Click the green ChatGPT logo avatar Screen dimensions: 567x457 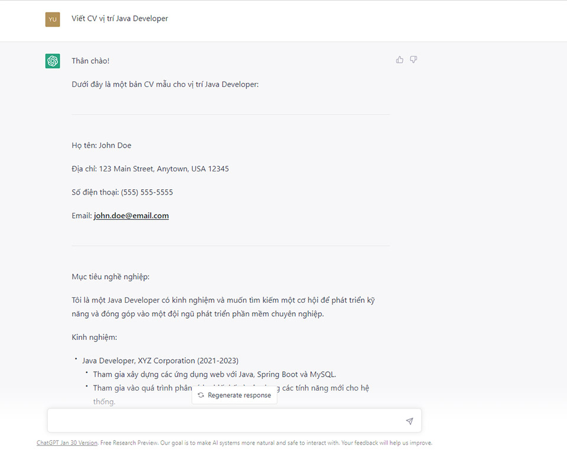tap(53, 61)
